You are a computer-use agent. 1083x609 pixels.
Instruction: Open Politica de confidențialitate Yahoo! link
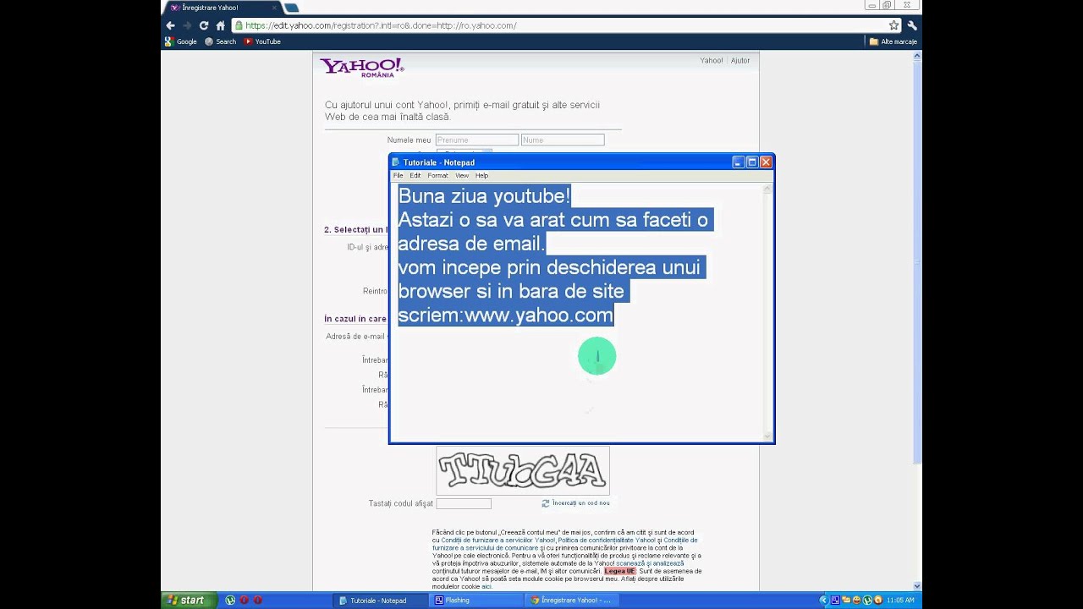[x=607, y=540]
